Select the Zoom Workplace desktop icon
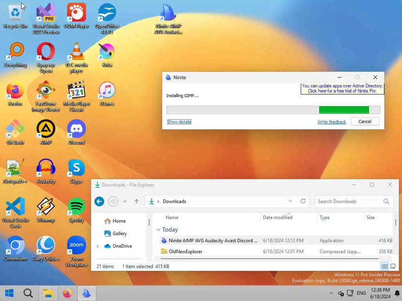Image resolution: width=402 pixels, height=301 pixels. (x=76, y=252)
